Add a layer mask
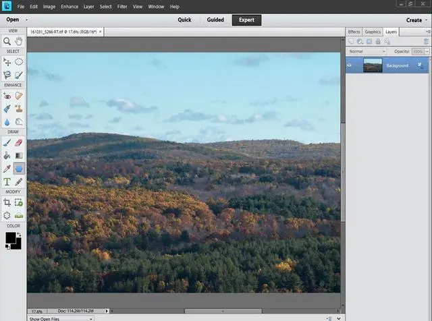 click(x=369, y=41)
